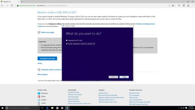Open Microsoft Cloud footer link
The image size is (195, 110).
[134, 93]
